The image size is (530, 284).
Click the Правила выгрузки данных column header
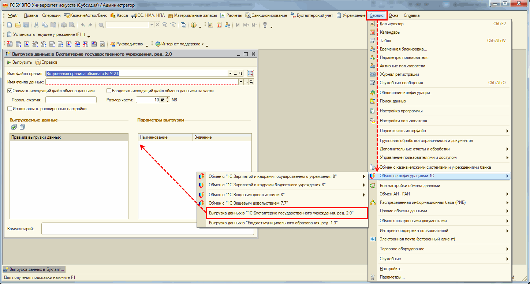[x=69, y=137]
